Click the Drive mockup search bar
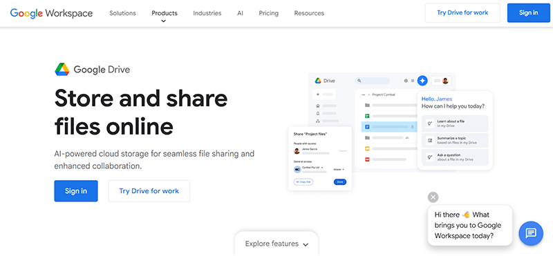 [x=373, y=81]
